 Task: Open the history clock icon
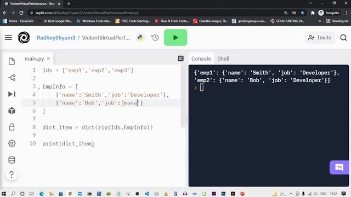point(155,38)
